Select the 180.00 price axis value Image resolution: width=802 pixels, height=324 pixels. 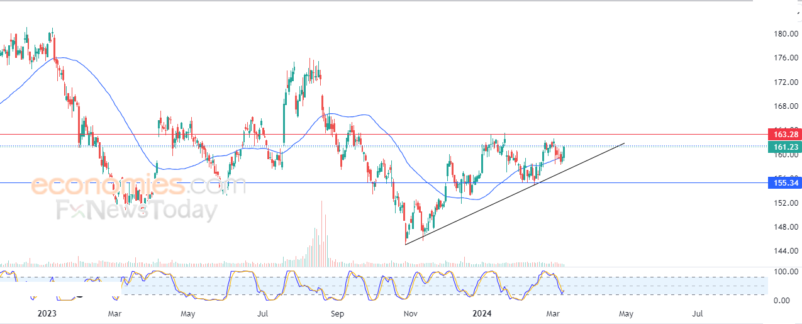[x=787, y=34]
